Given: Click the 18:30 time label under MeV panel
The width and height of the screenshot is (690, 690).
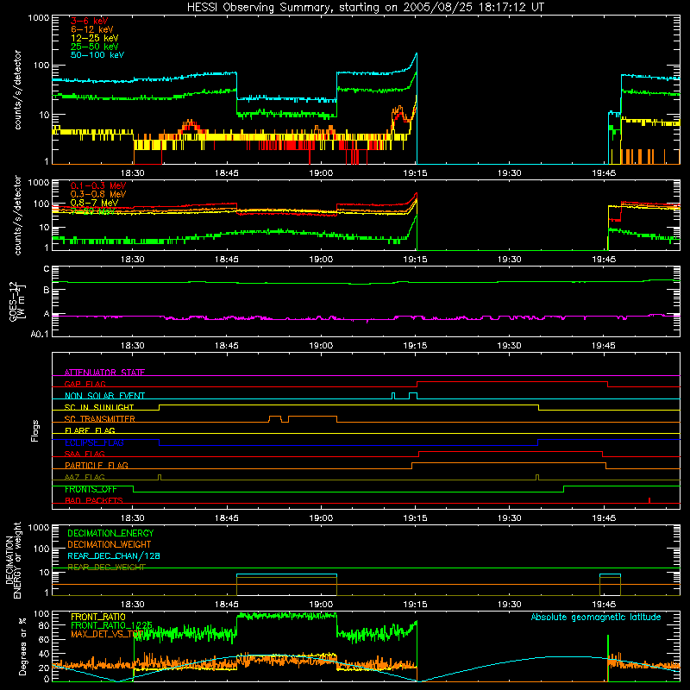Looking at the screenshot, I should [x=133, y=260].
